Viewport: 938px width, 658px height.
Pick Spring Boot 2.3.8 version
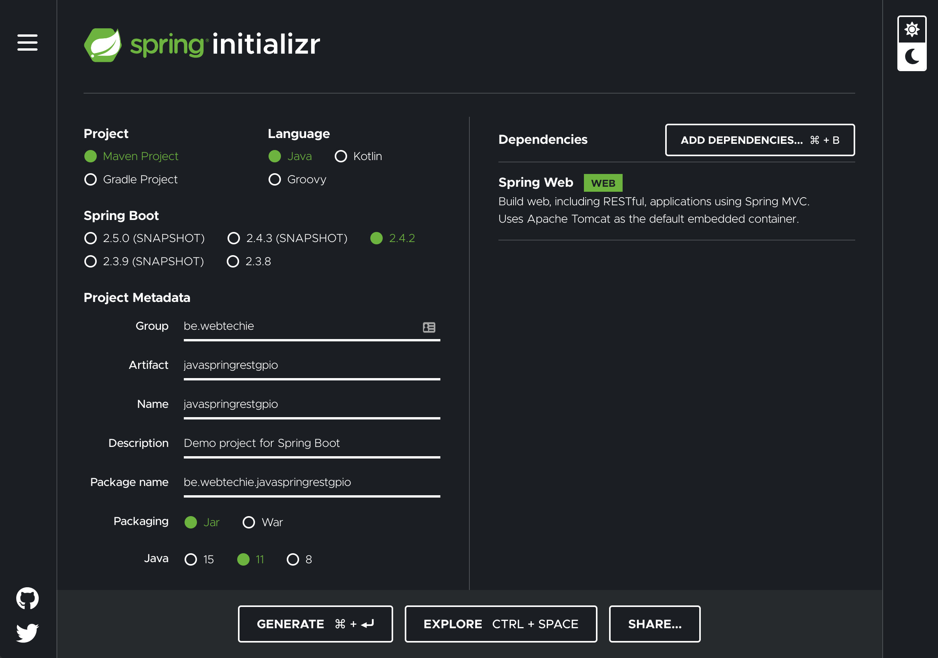tap(233, 261)
